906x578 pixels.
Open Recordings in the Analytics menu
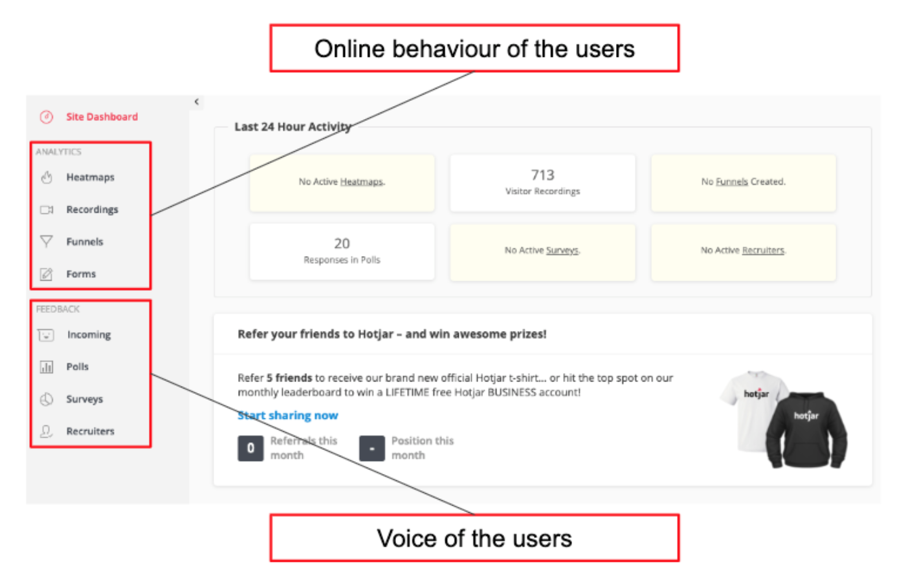92,209
